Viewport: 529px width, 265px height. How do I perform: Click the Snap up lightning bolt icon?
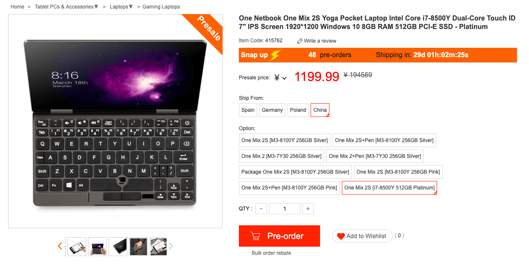pos(276,55)
